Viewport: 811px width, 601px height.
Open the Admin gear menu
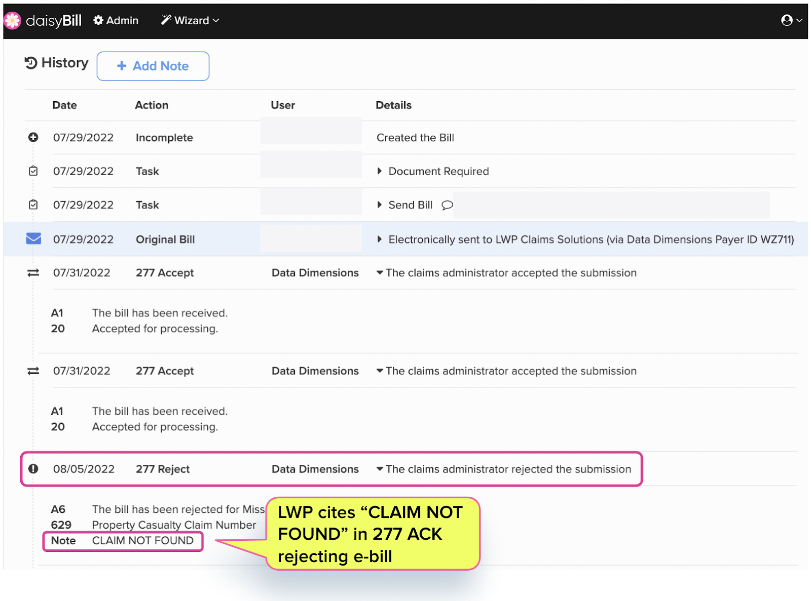click(116, 20)
